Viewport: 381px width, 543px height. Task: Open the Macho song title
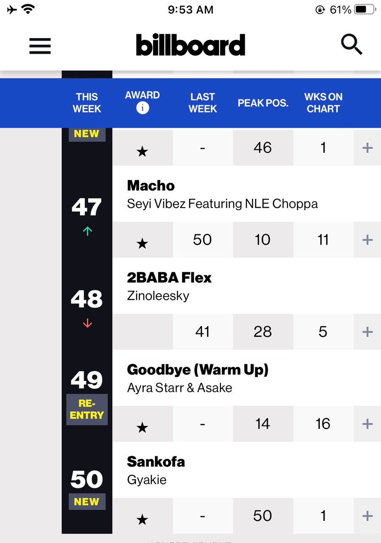(x=151, y=185)
